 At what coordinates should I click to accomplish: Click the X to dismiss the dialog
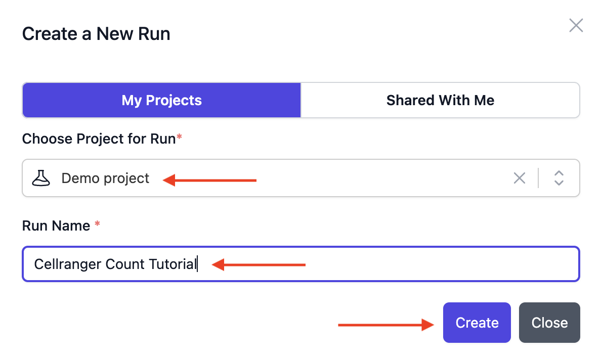[x=576, y=25]
